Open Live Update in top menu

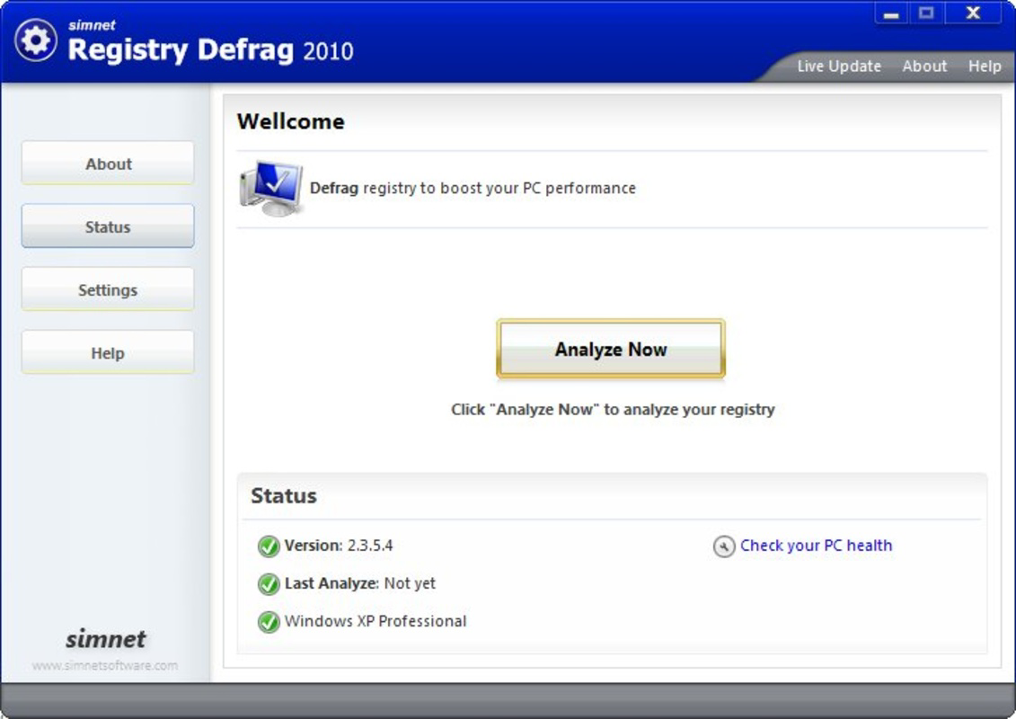pyautogui.click(x=838, y=67)
